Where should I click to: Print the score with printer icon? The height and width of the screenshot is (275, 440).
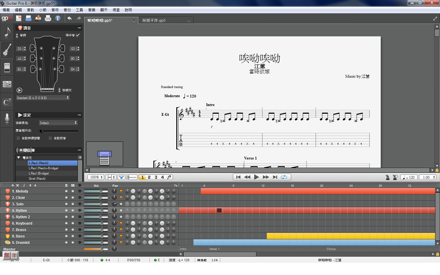(48, 18)
